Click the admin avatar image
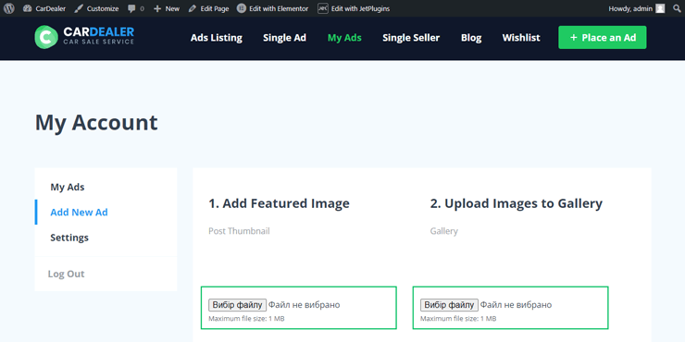The image size is (685, 342). [660, 8]
